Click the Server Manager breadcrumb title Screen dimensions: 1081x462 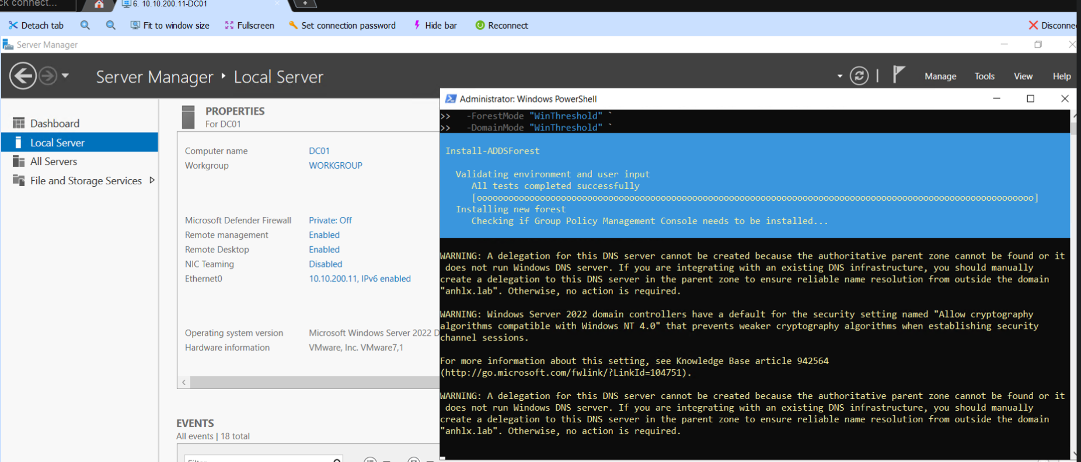(155, 76)
